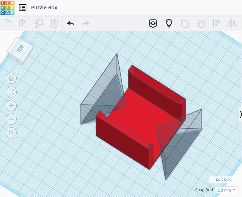242x197 pixels.
Task: Open the Edit Grid button
Action: point(224,179)
